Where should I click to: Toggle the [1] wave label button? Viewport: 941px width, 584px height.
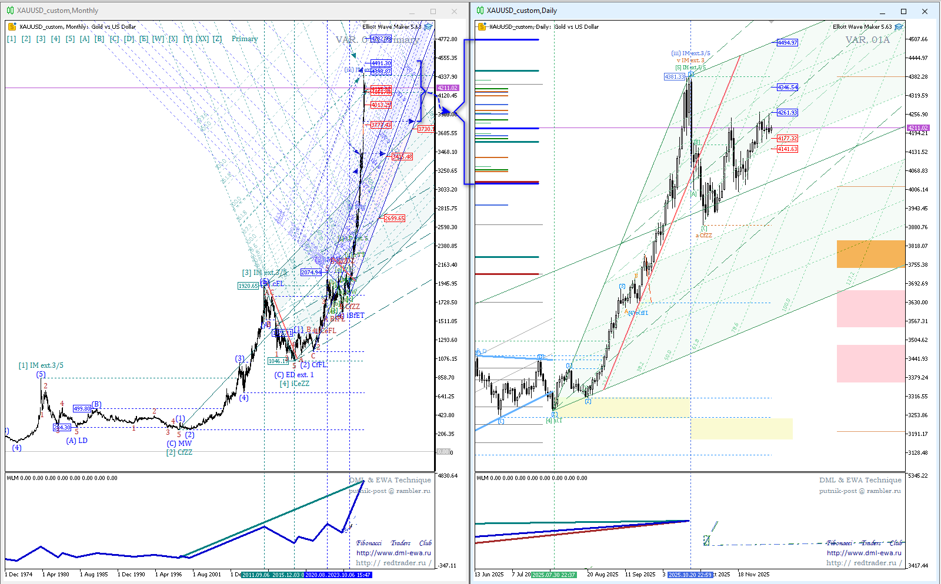pyautogui.click(x=12, y=39)
